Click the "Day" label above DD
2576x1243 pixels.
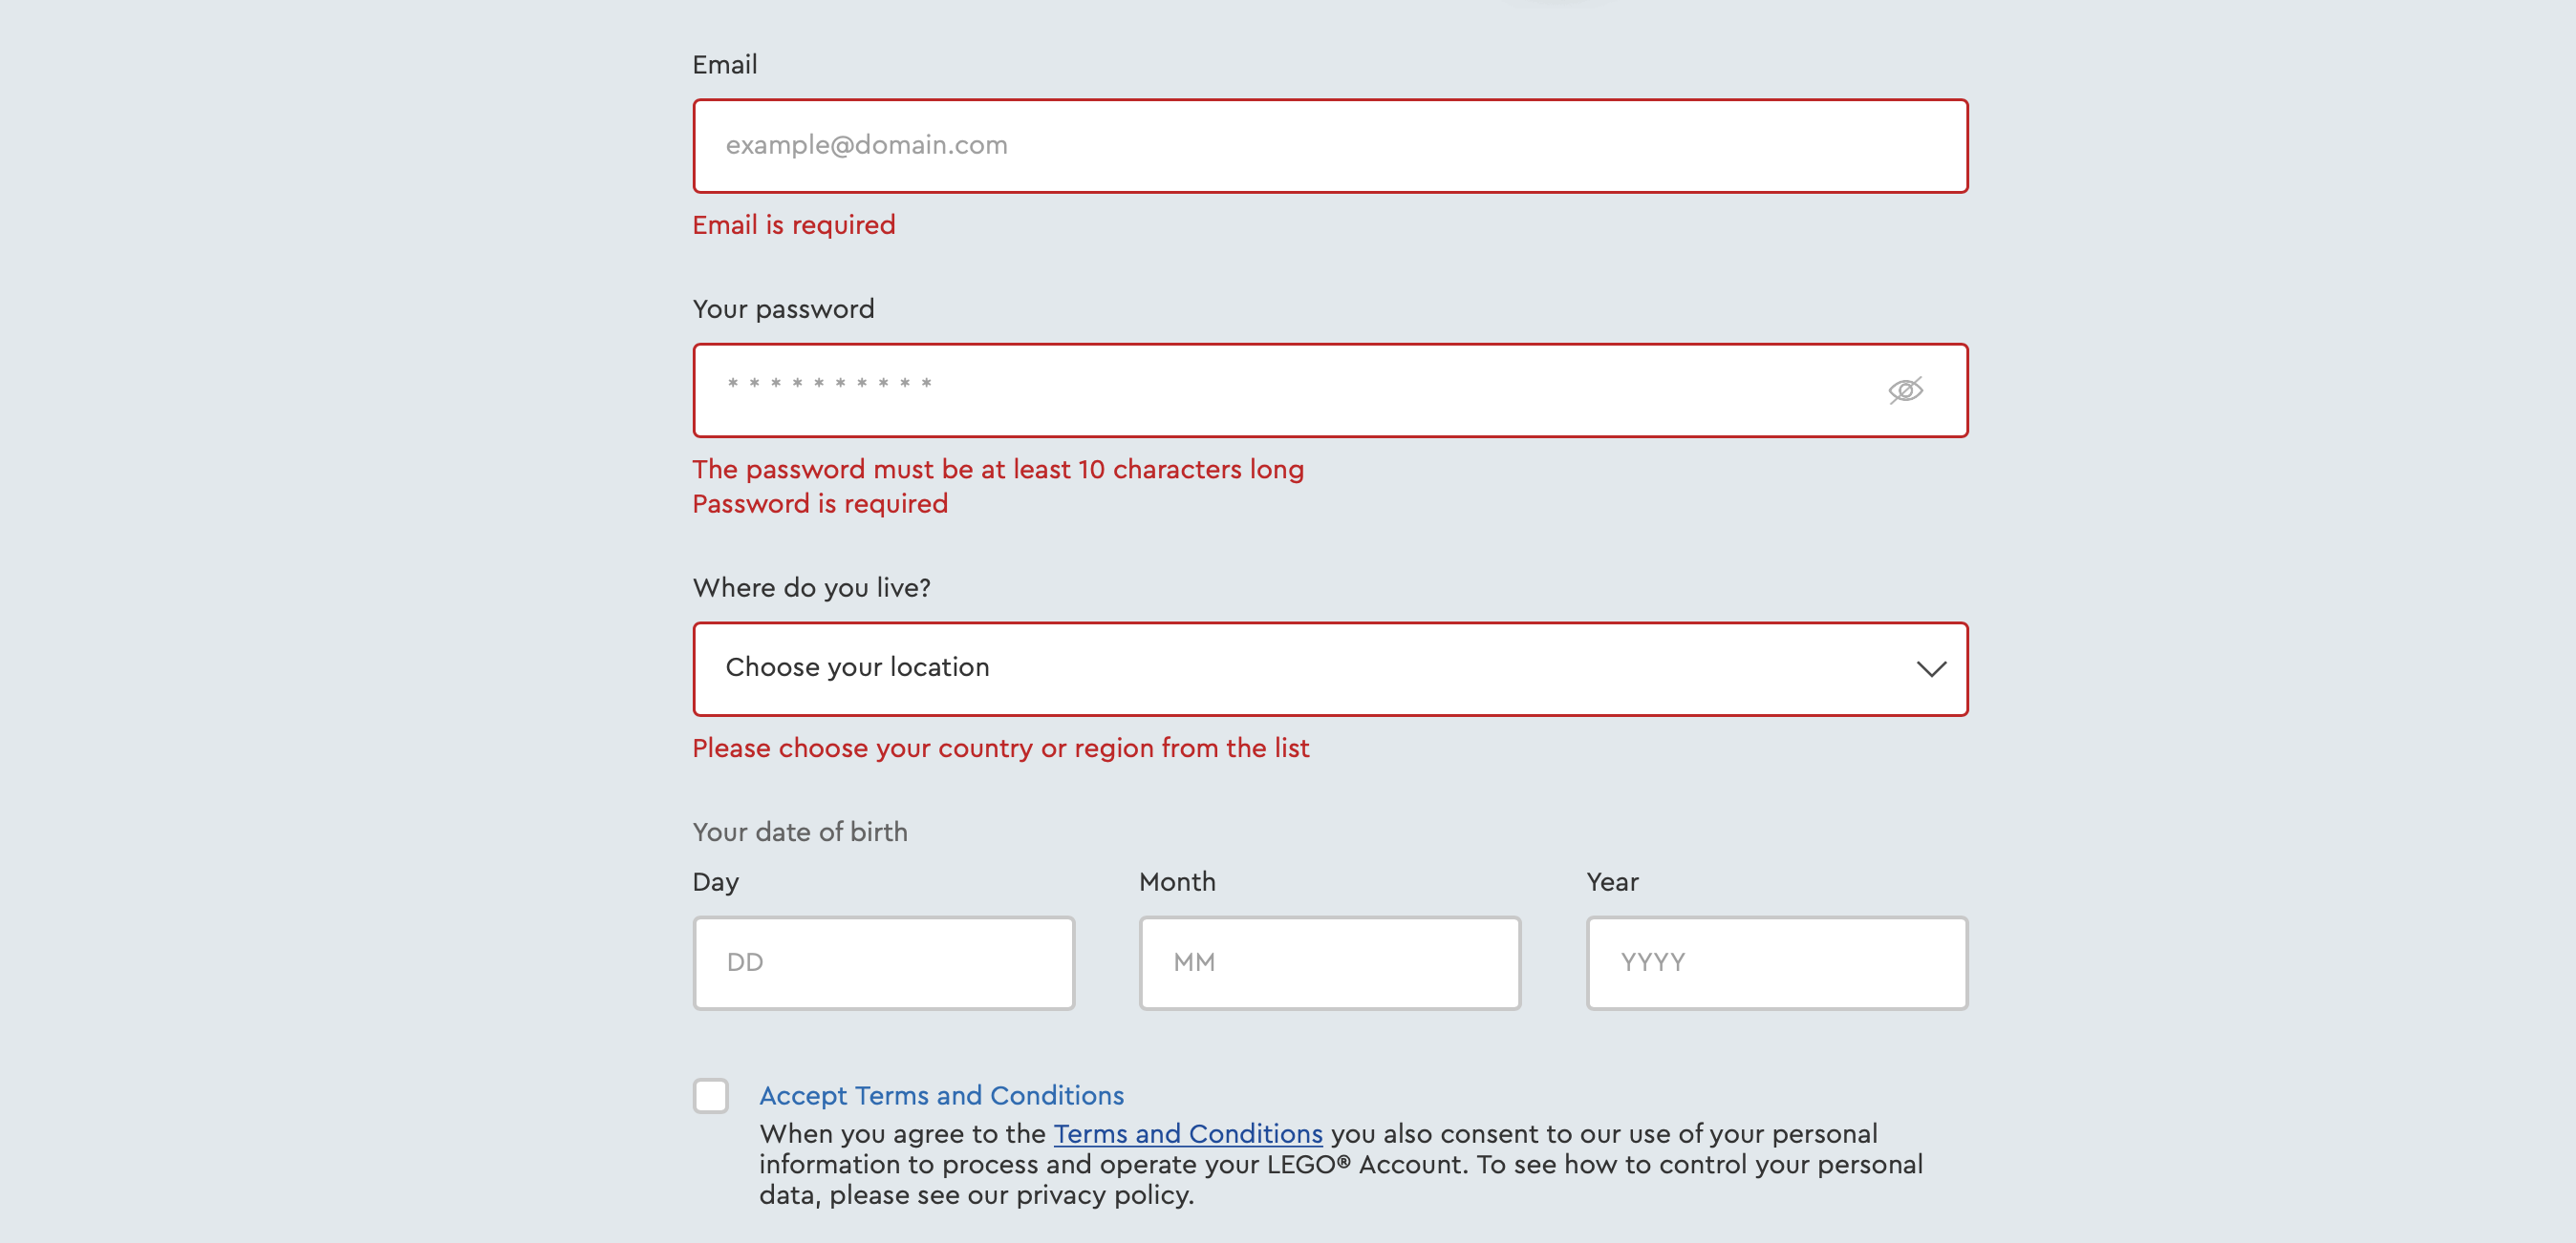point(715,881)
